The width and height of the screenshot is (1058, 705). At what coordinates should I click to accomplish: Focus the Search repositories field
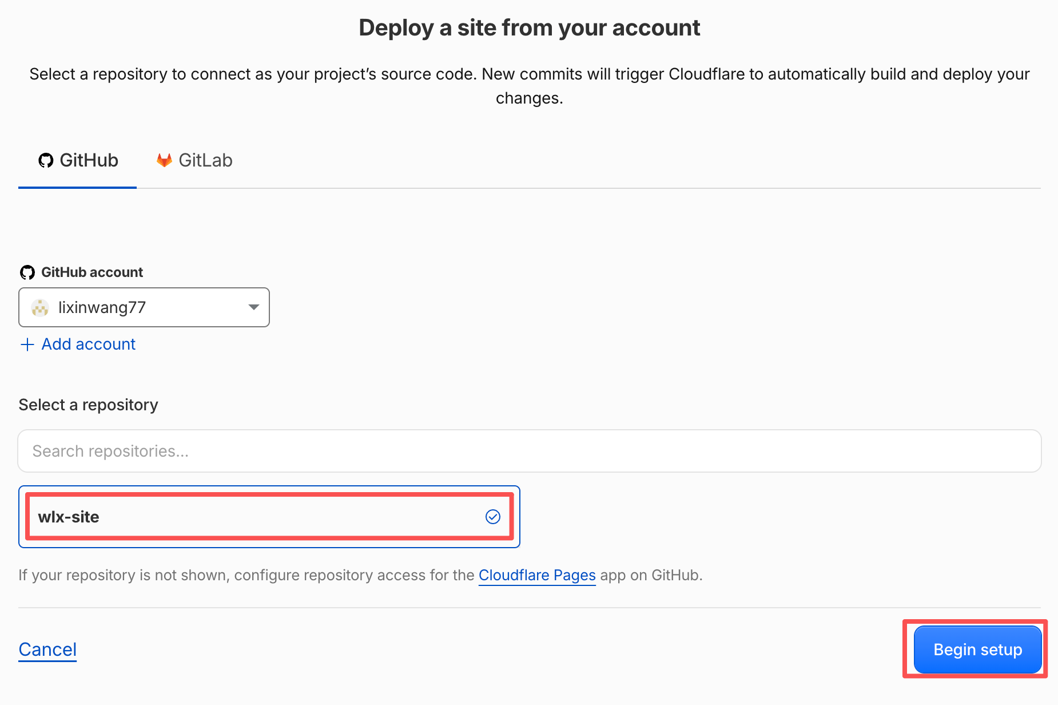tap(530, 451)
